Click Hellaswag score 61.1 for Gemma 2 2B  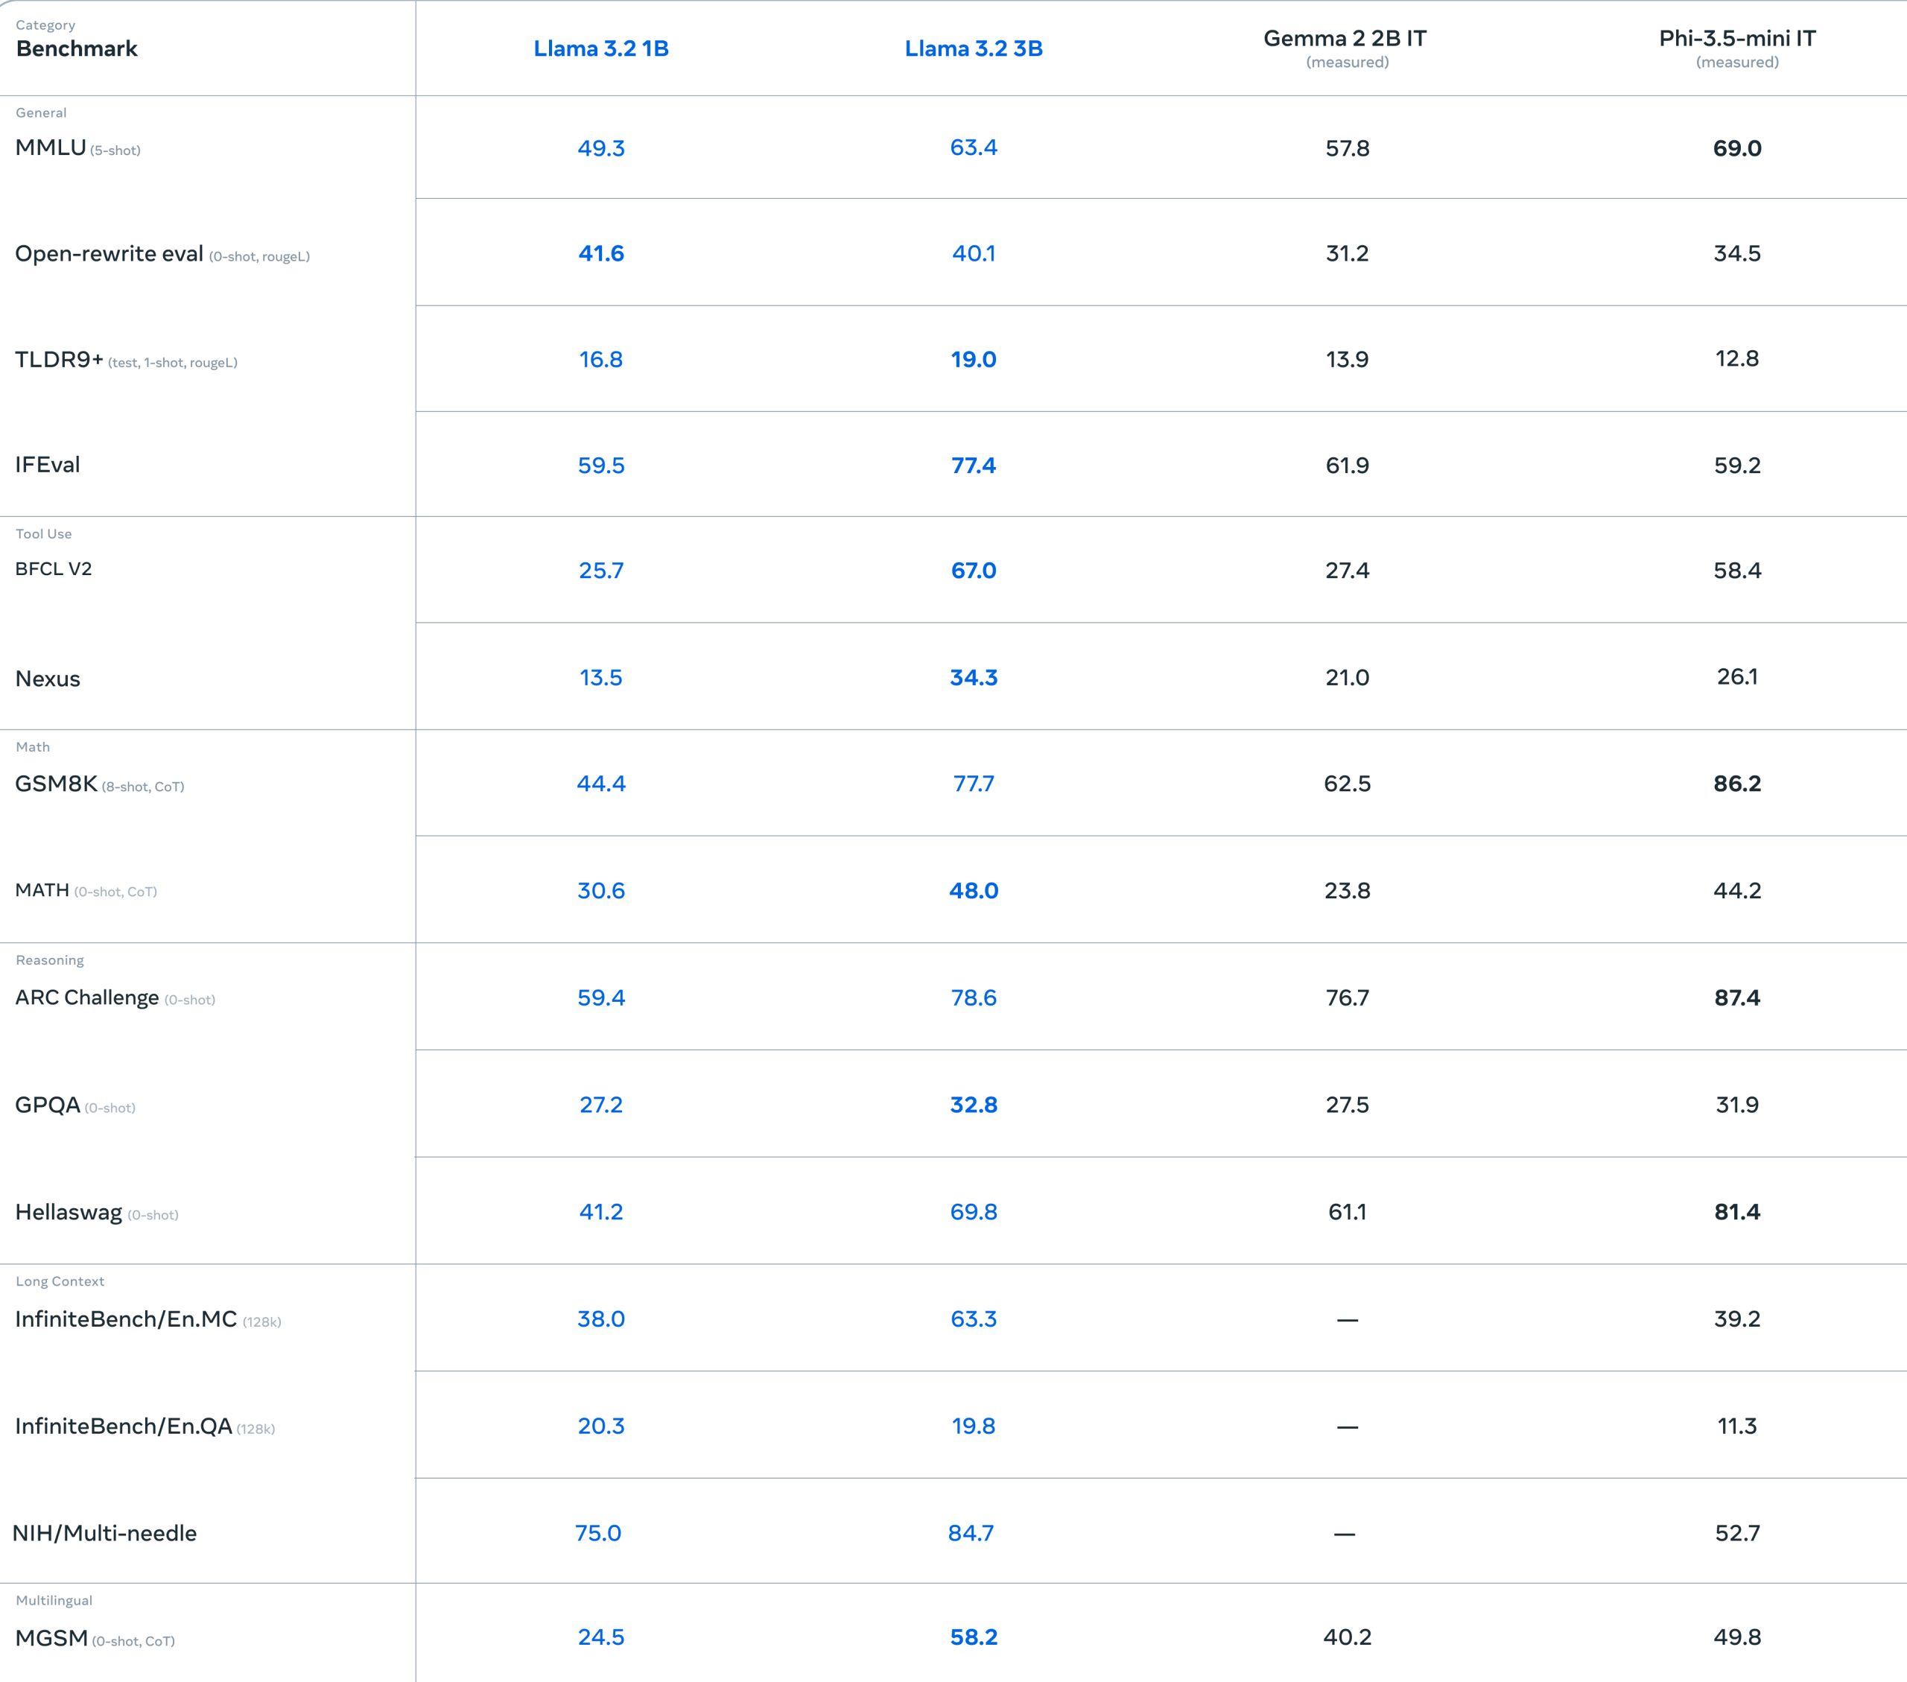(1348, 1212)
